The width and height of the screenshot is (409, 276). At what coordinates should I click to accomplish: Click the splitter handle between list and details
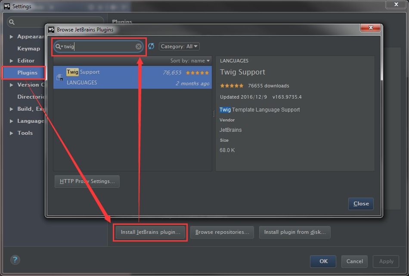(214, 114)
